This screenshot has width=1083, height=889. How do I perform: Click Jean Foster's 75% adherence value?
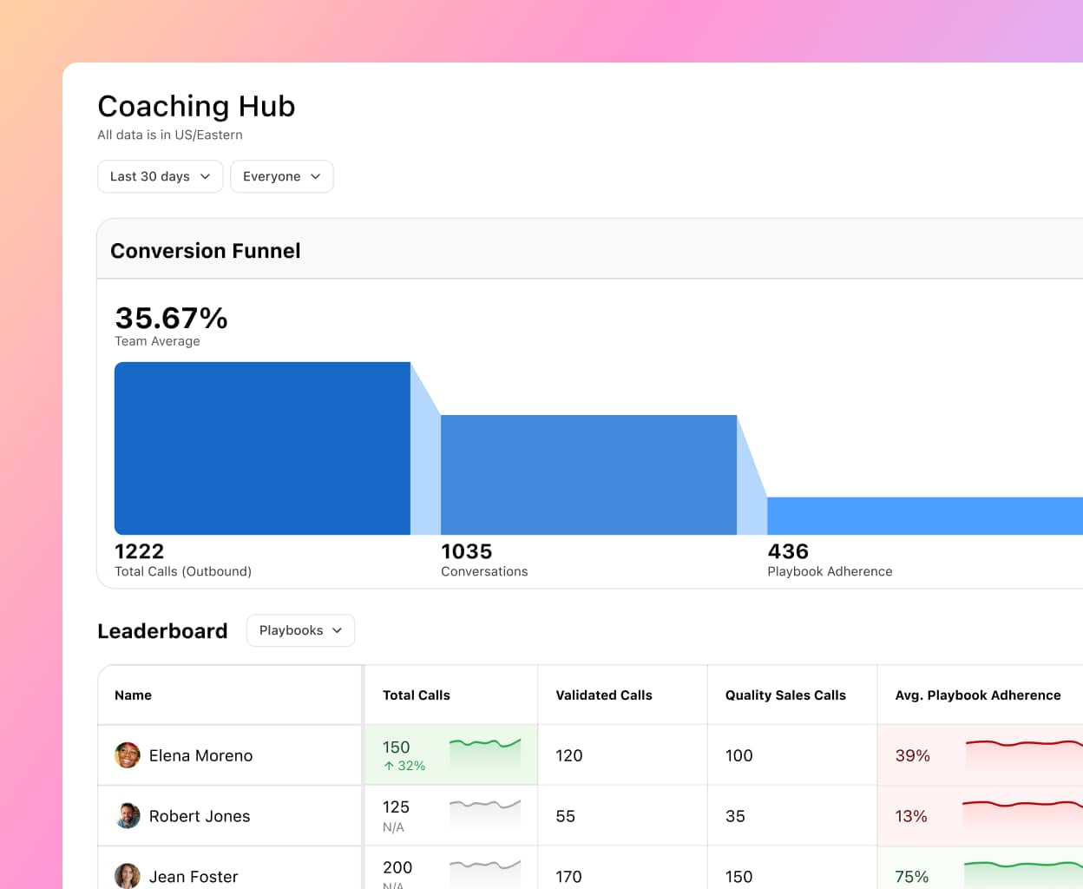(x=912, y=877)
